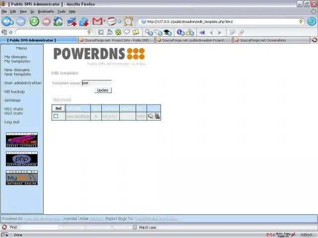Viewport: 318px width, 238px height.
Task: Click the graduation cap toolbar icon
Action: click(x=167, y=32)
